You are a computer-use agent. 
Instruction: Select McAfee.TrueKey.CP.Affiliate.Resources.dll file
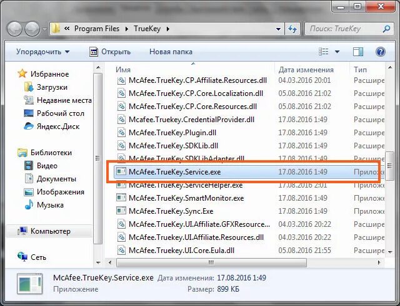[197, 80]
